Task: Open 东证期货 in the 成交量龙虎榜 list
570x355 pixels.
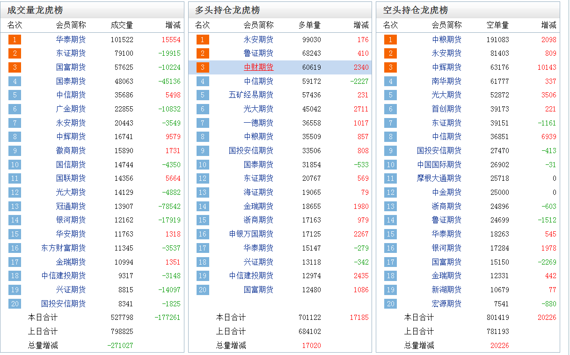Action: 71,53
